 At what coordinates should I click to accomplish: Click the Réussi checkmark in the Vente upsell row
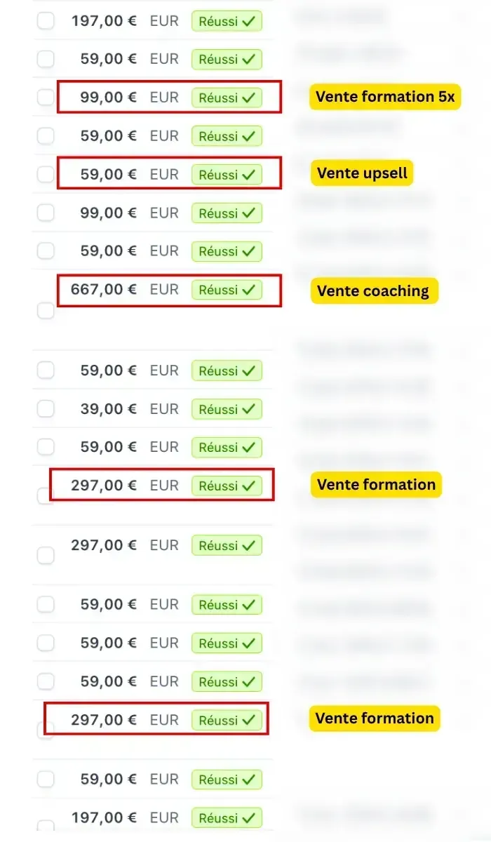coord(248,174)
